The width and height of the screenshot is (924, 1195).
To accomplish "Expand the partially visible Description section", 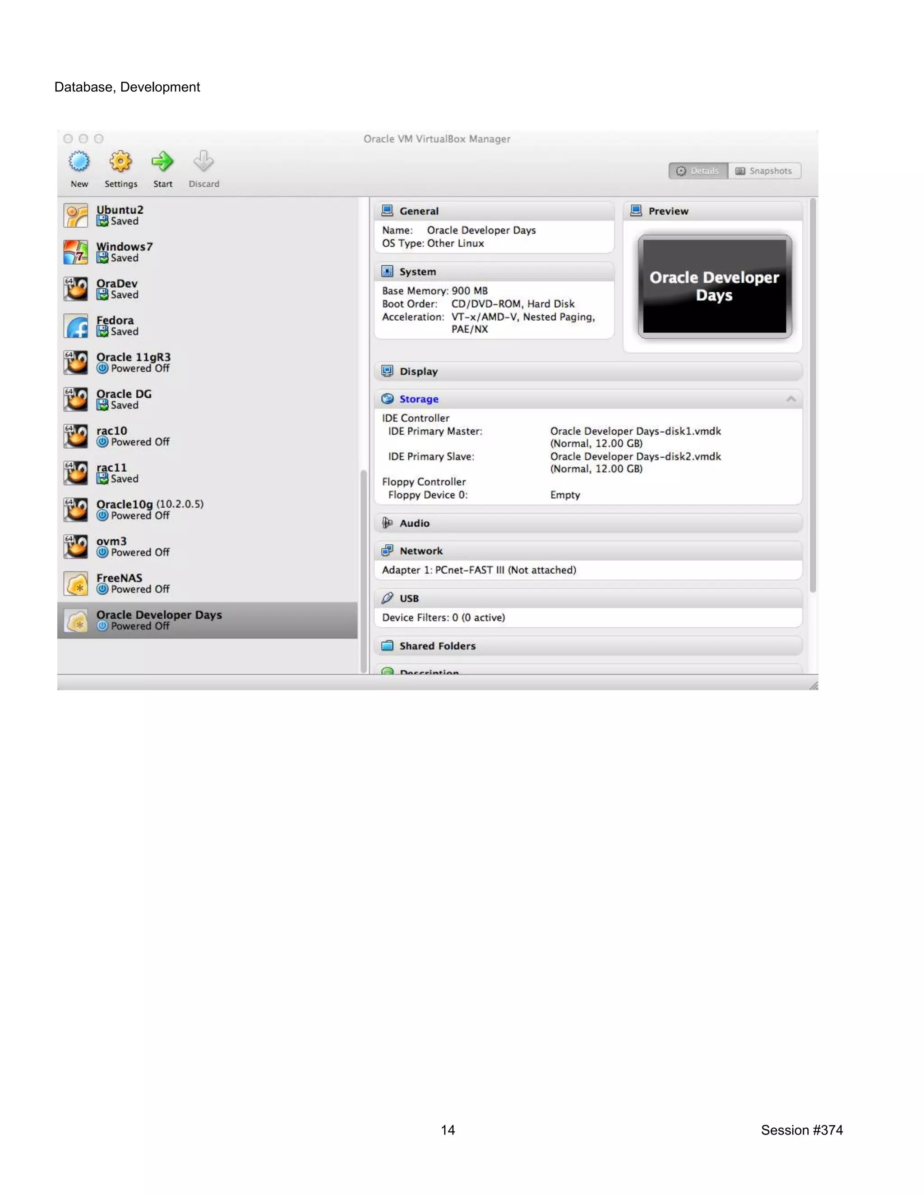I will coord(588,670).
